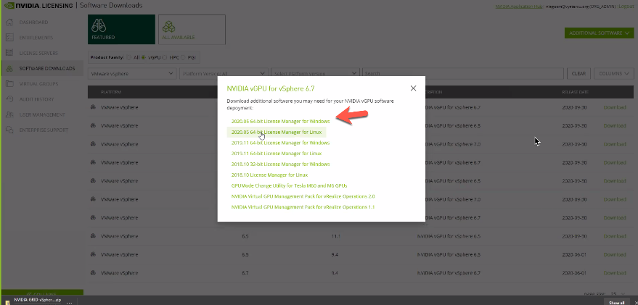Image resolution: width=638 pixels, height=305 pixels.
Task: Open the VMware vSphere platform dropdown
Action: [132, 73]
